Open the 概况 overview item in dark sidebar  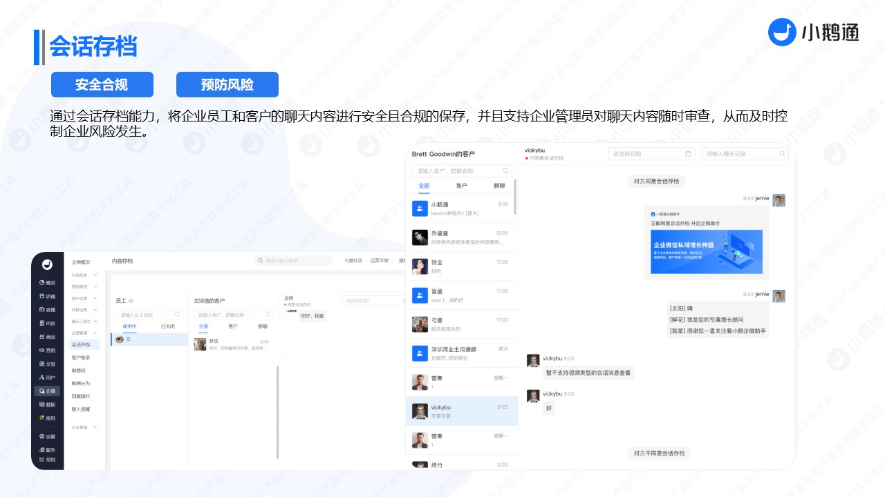pos(48,282)
